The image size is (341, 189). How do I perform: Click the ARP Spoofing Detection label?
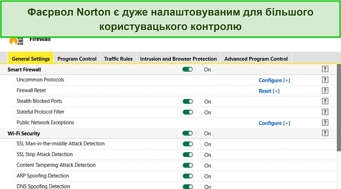(x=42, y=176)
